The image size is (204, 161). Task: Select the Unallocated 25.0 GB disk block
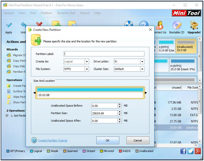tap(186, 46)
